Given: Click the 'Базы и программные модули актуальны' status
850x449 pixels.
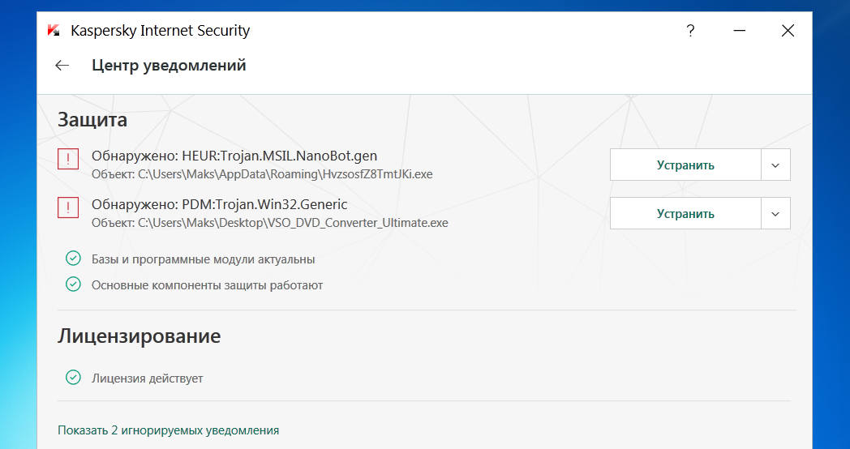Looking at the screenshot, I should point(203,260).
